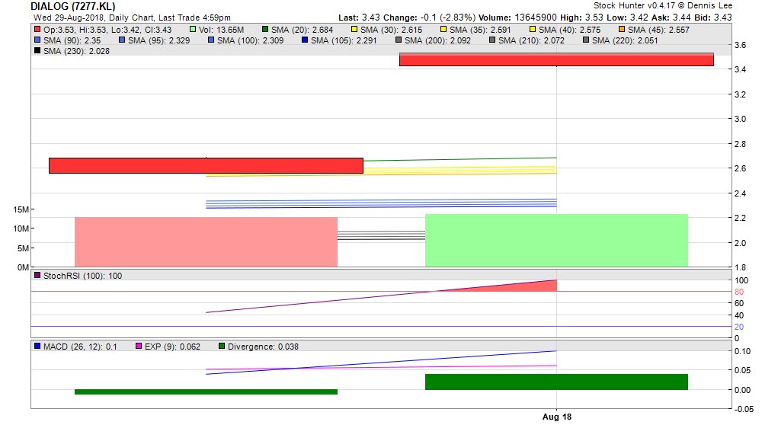Click the 0.10 MACD axis label
This screenshot has height=425, width=762.
[x=742, y=351]
